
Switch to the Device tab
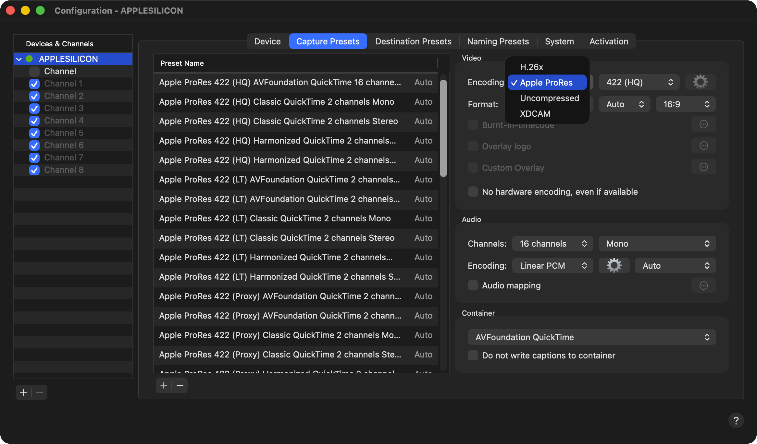tap(267, 41)
